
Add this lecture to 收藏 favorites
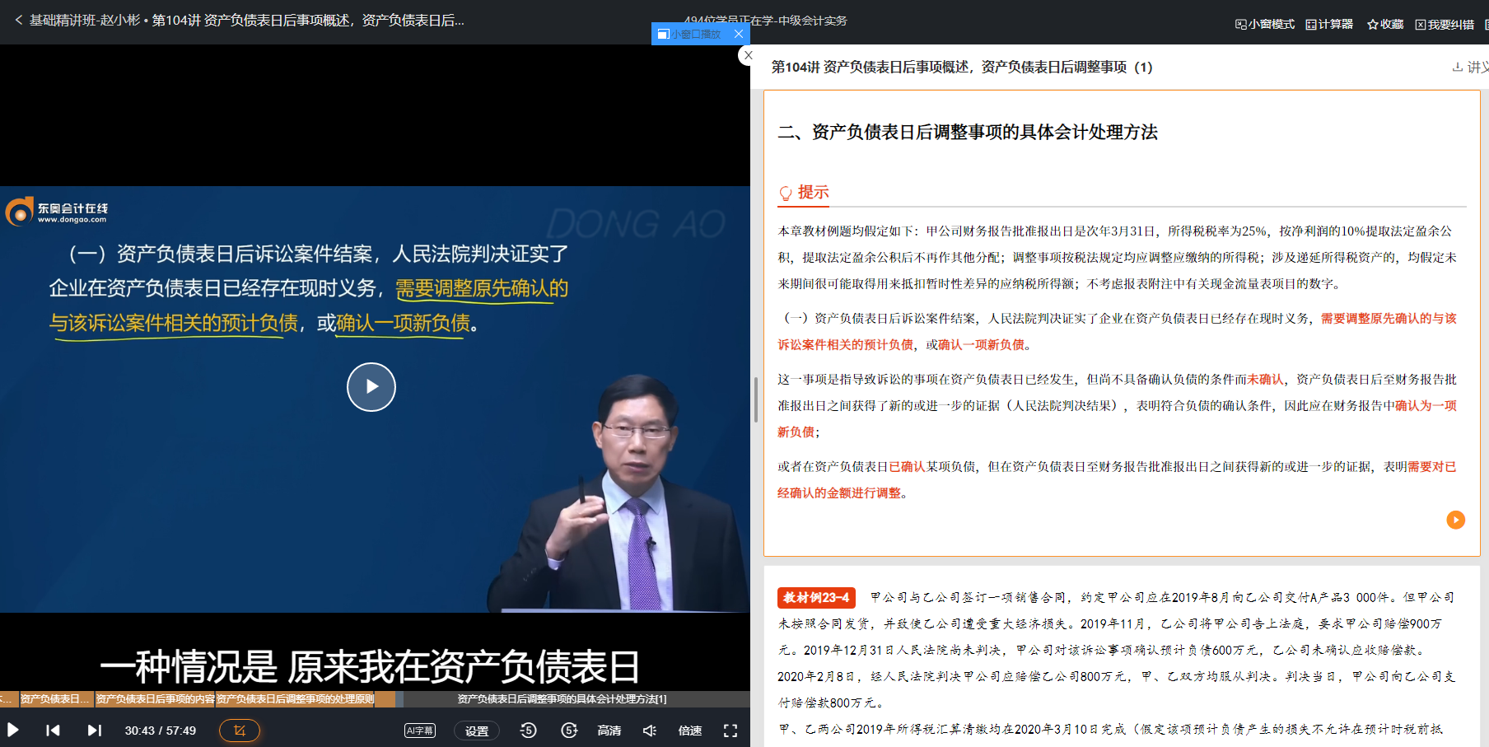click(1384, 24)
